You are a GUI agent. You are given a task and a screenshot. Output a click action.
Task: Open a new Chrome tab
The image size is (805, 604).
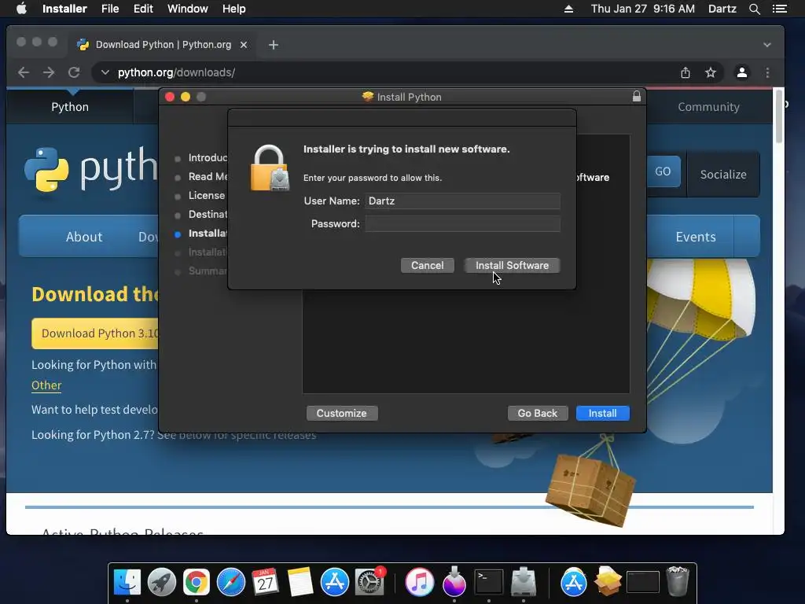273,45
